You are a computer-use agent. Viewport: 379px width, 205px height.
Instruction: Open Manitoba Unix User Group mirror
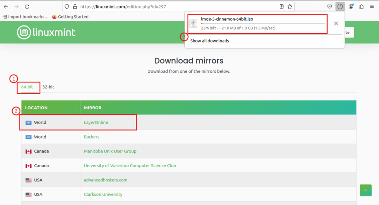tap(110, 151)
